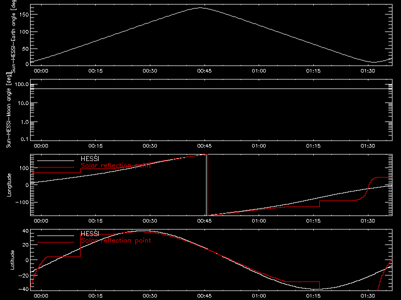Click 00:45 time label under Longitude plot
Image resolution: width=401 pixels, height=300 pixels.
(x=205, y=221)
